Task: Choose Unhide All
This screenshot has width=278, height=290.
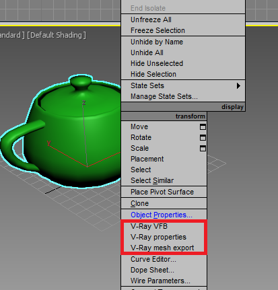Action: point(183,52)
